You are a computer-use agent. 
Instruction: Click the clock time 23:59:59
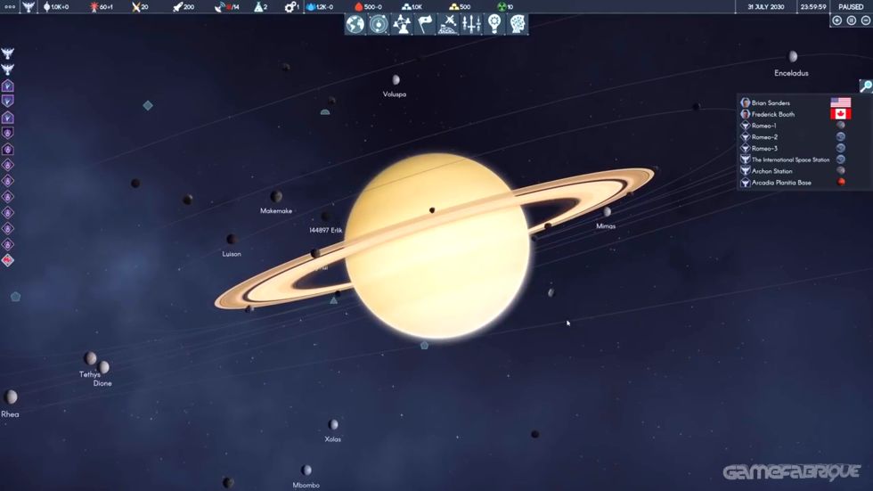coord(813,6)
